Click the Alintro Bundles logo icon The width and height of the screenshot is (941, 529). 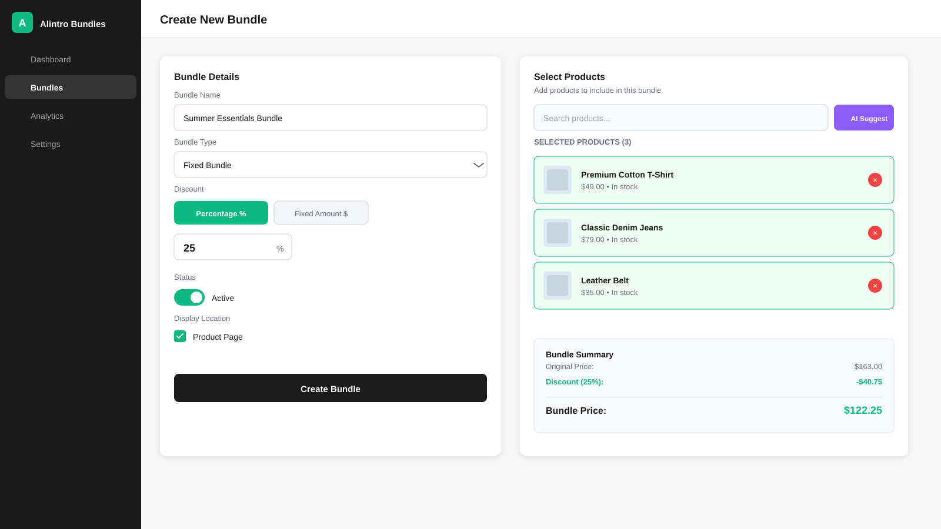[22, 22]
